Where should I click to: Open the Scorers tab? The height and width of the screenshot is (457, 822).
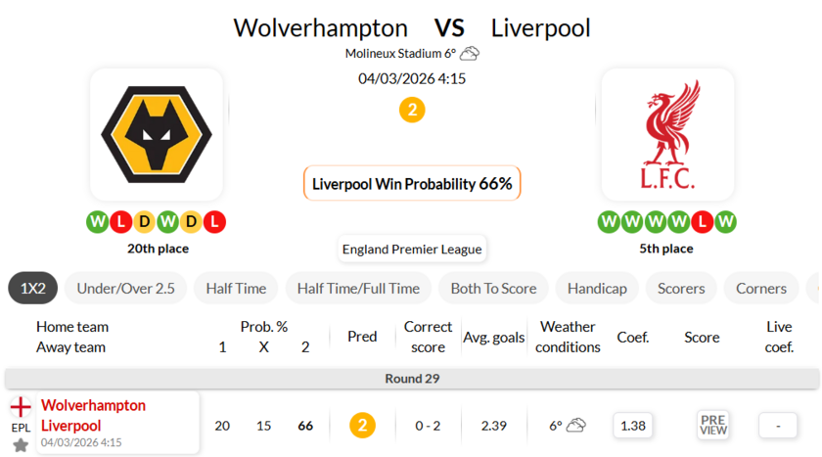click(681, 288)
